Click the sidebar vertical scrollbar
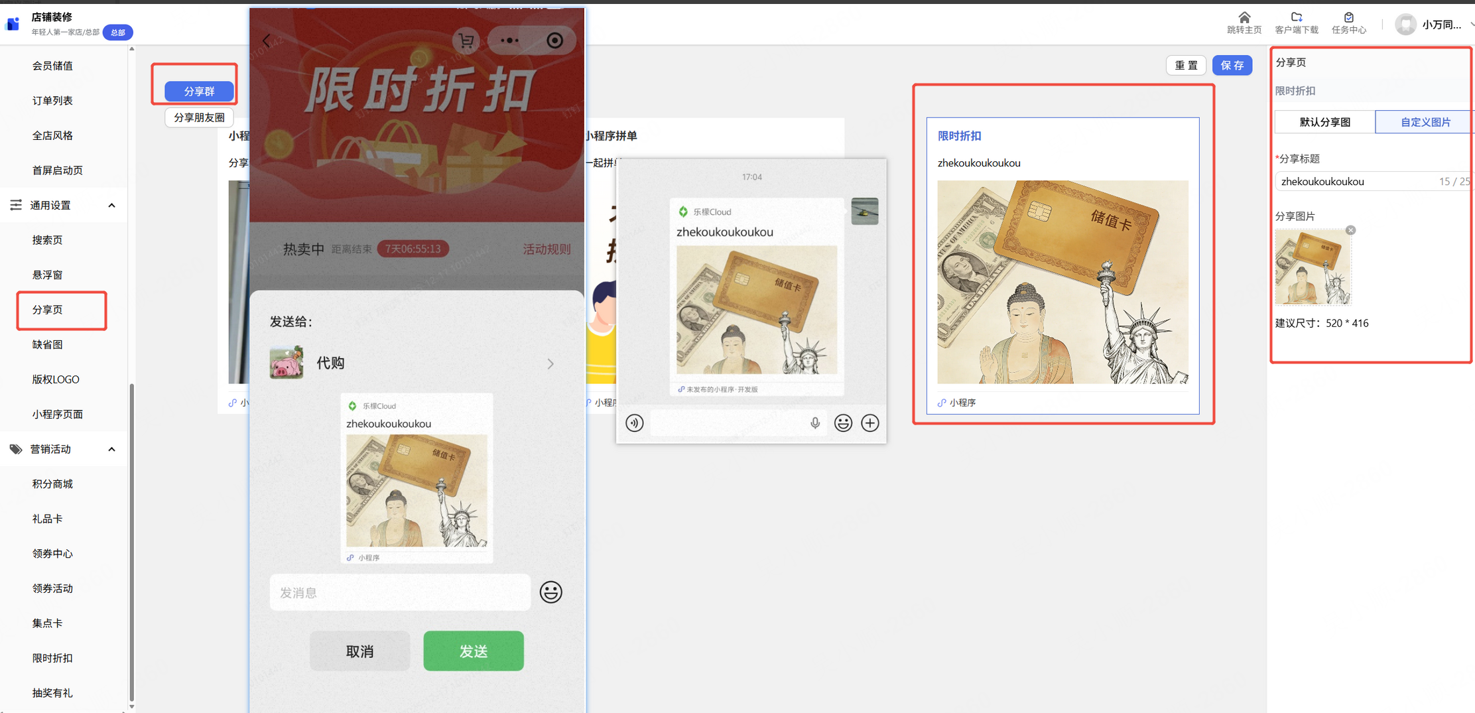The image size is (1475, 713). [x=131, y=541]
